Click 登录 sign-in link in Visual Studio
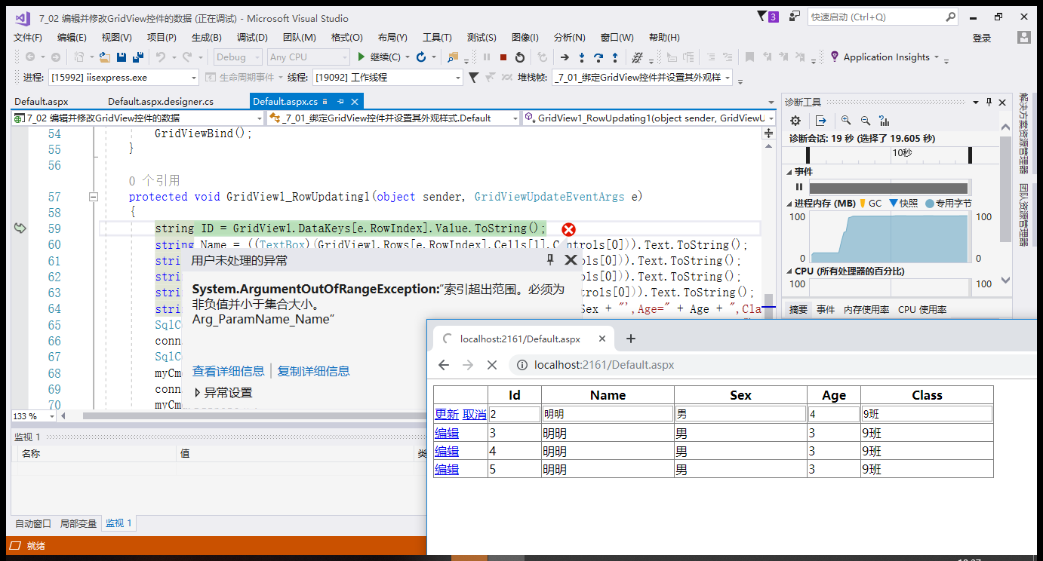Image resolution: width=1043 pixels, height=561 pixels. 982,38
